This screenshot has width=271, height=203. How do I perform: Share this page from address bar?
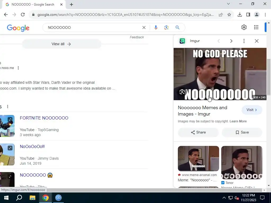point(221,15)
